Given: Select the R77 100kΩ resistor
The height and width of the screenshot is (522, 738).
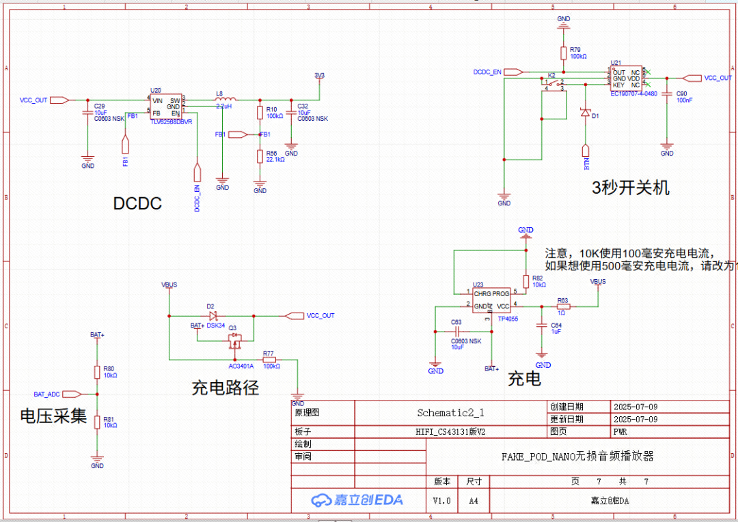Looking at the screenshot, I should (269, 360).
